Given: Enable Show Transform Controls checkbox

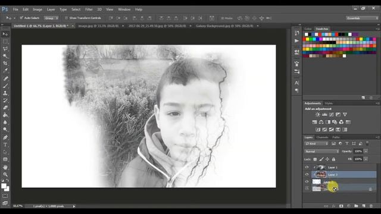Looking at the screenshot, I should 66,18.
